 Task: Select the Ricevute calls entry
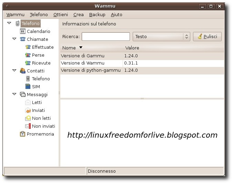pos(41,63)
